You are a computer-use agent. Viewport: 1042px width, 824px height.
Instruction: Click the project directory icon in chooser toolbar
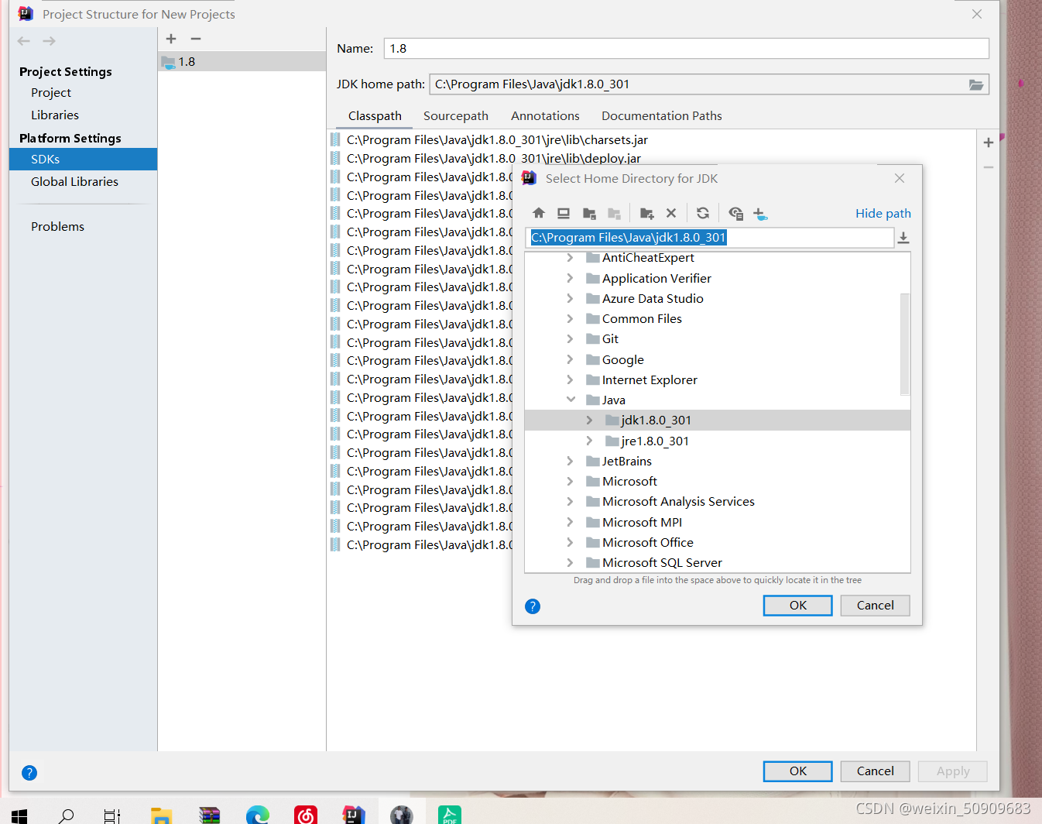589,213
